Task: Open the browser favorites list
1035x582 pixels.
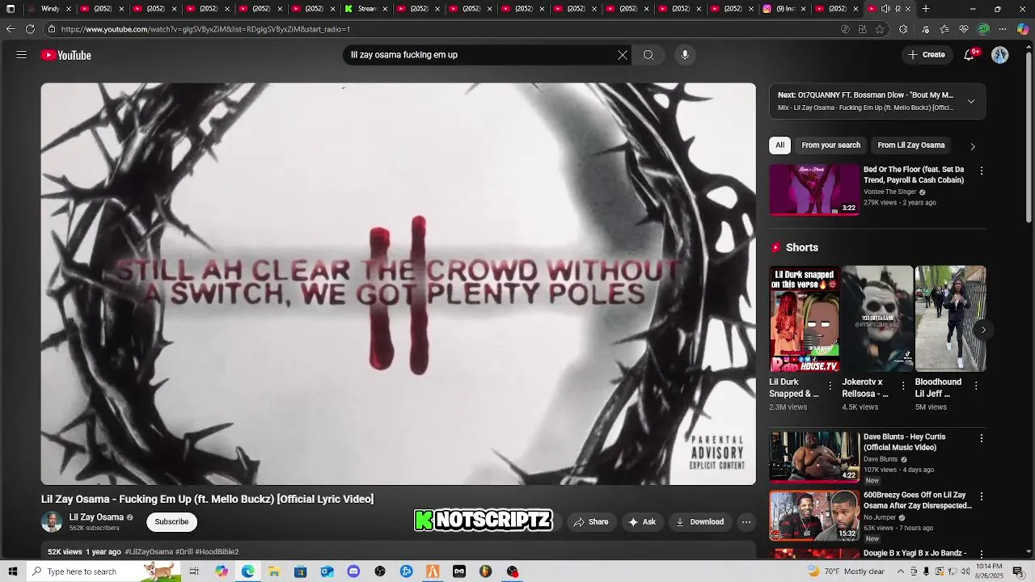Action: [x=944, y=29]
